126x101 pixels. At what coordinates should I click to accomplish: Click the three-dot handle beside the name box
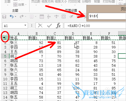[x=32, y=26]
